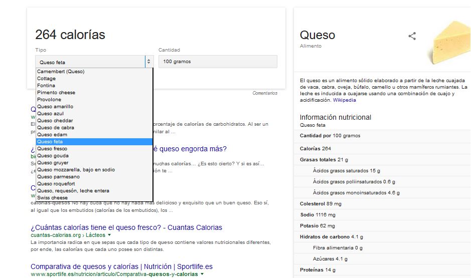This screenshot has height=278, width=471.
Task: Click cuantas-calorias.org › Lácteos URL
Action: tap(68, 235)
